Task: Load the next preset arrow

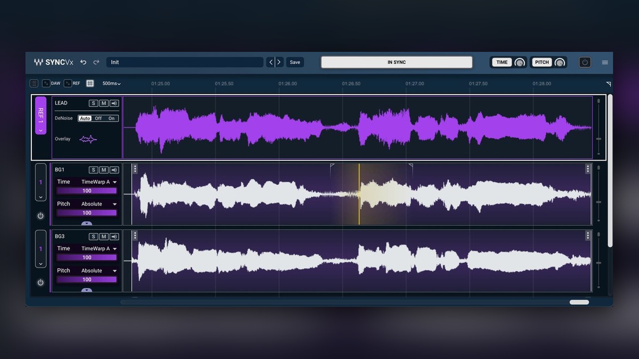Action: click(x=279, y=62)
